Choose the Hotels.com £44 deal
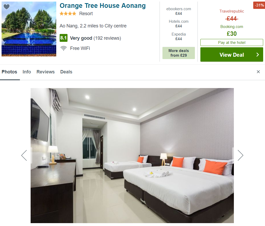Image resolution: width=265 pixels, height=226 pixels. [x=178, y=24]
